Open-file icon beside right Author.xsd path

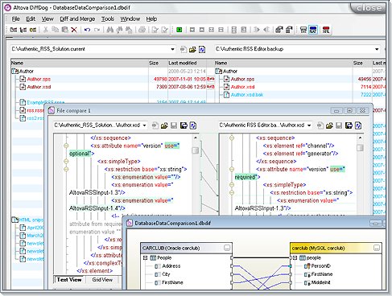(x=329, y=125)
